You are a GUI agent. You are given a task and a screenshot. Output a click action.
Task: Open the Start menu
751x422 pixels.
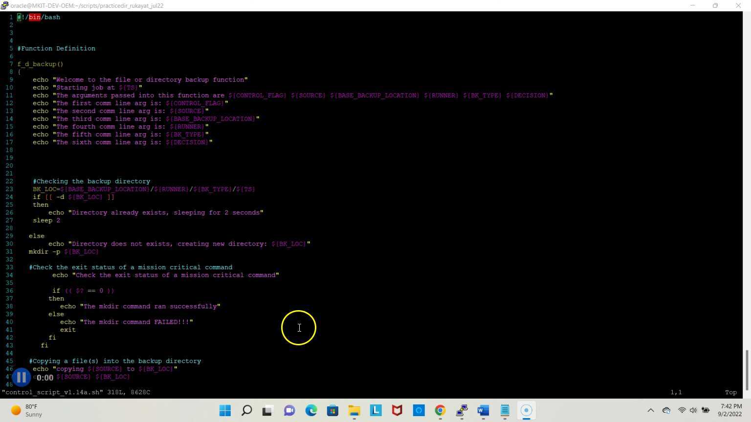point(225,410)
